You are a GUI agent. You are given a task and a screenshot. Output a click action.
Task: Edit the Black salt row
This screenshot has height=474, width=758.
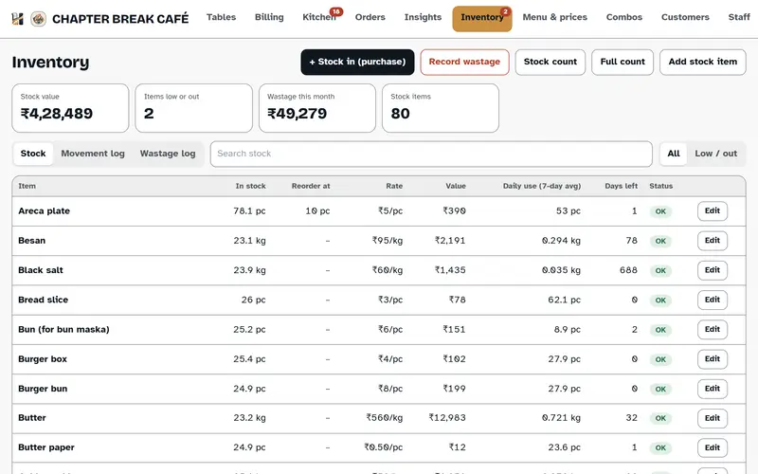click(713, 270)
